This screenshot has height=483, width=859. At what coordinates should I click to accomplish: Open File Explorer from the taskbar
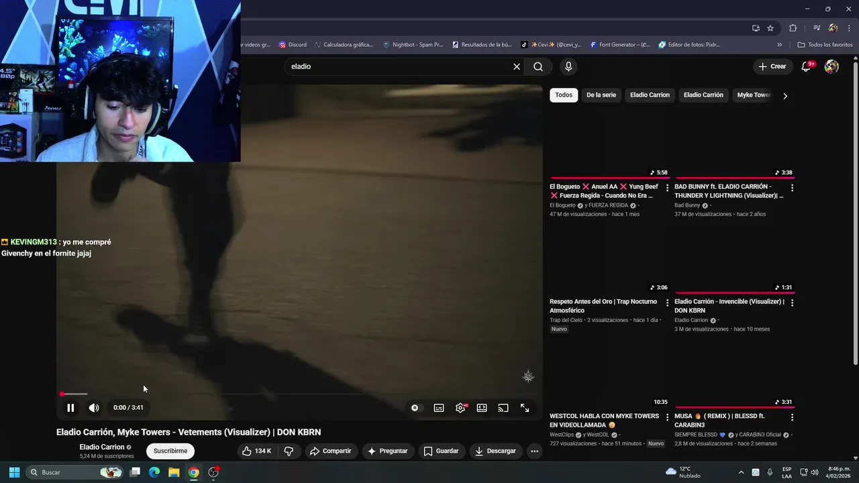174,472
